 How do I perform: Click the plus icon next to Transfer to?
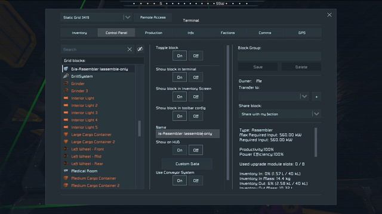point(316,97)
